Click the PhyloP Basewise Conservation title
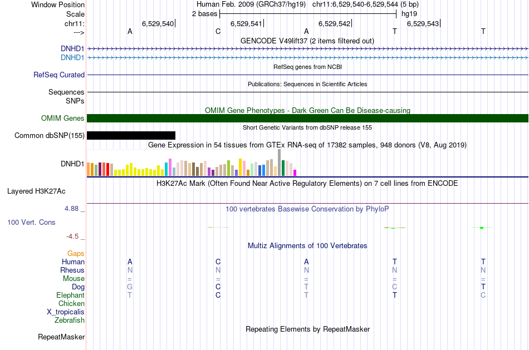Viewport: 529px width, 350px height. pyautogui.click(x=307, y=209)
